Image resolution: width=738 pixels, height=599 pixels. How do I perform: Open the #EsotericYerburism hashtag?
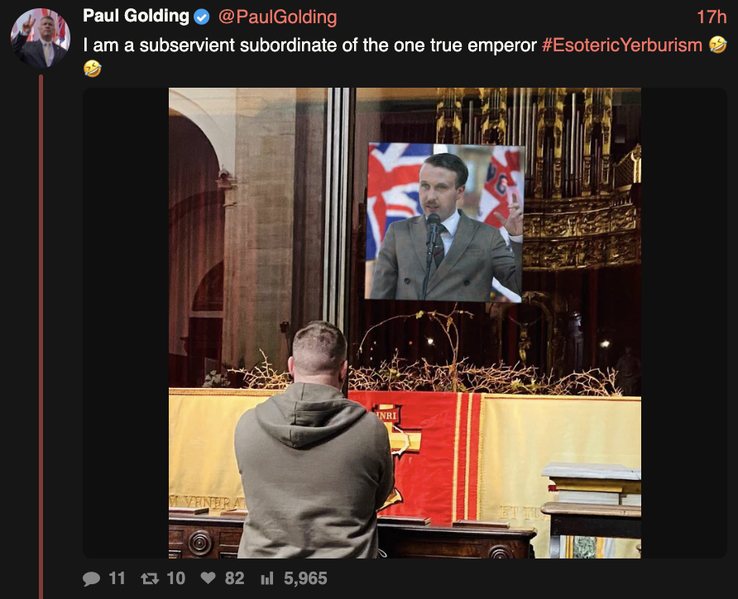(621, 46)
